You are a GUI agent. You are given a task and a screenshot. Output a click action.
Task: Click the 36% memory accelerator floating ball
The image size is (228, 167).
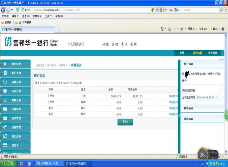[x=203, y=155]
